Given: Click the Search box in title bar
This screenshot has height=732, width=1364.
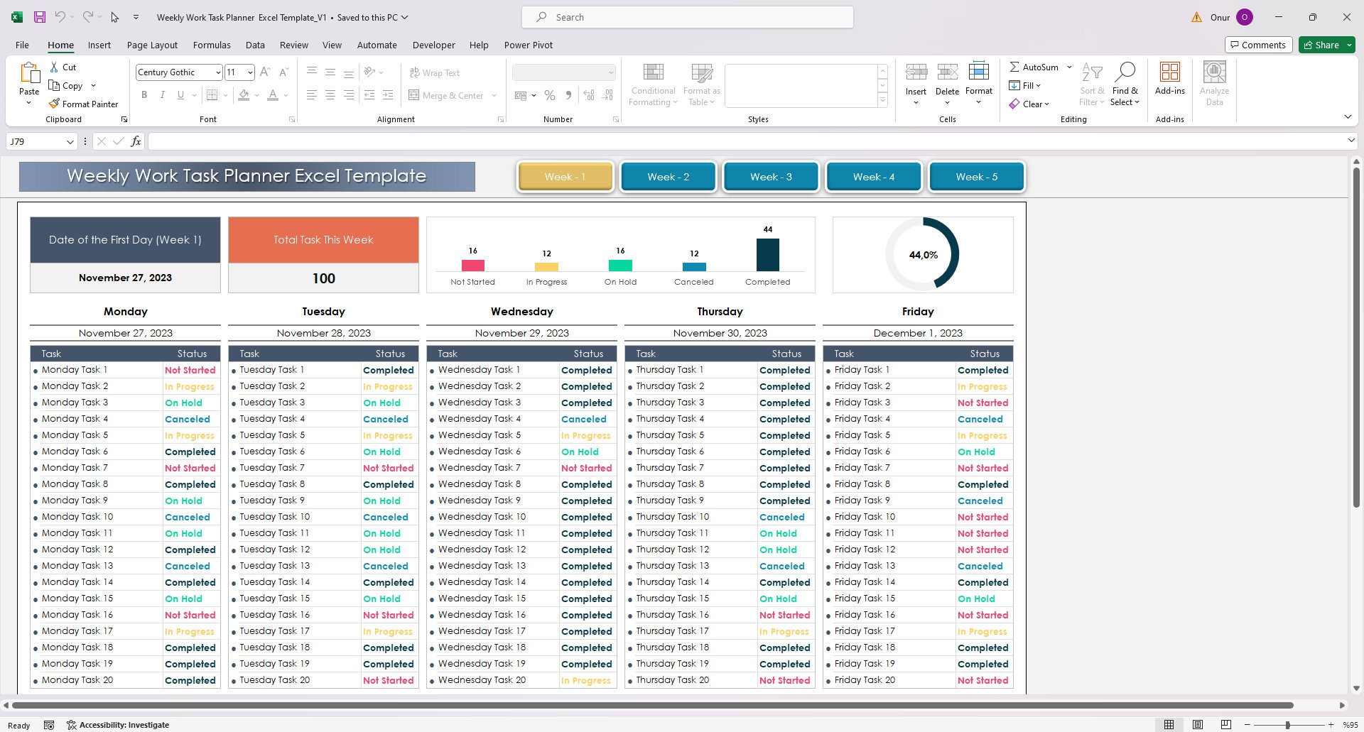Looking at the screenshot, I should click(x=687, y=17).
